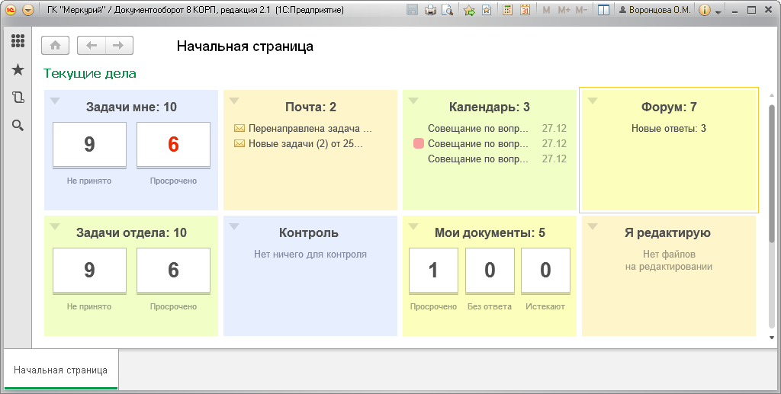Open the favorites list star document icon
The width and height of the screenshot is (781, 394).
[x=487, y=10]
